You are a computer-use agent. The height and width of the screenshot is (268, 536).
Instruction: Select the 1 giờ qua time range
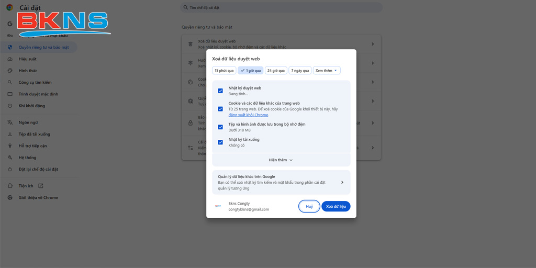click(251, 71)
